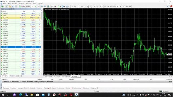Open the История Счета terminal tab
This screenshot has width=173, height=97.
point(23,88)
